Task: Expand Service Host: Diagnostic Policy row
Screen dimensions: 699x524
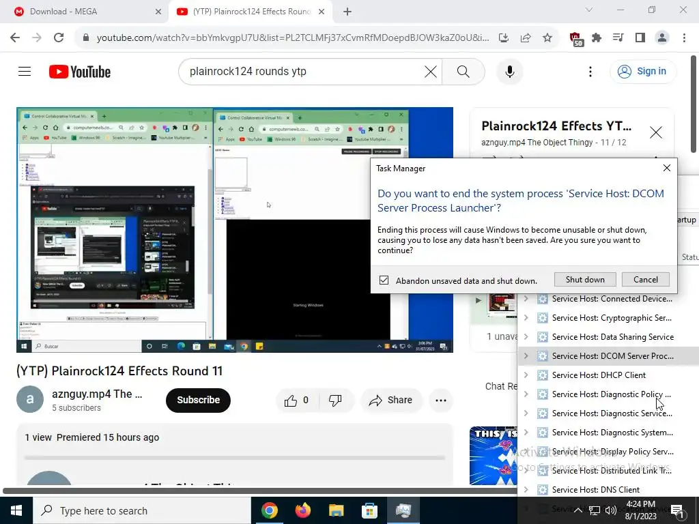Action: coord(526,394)
